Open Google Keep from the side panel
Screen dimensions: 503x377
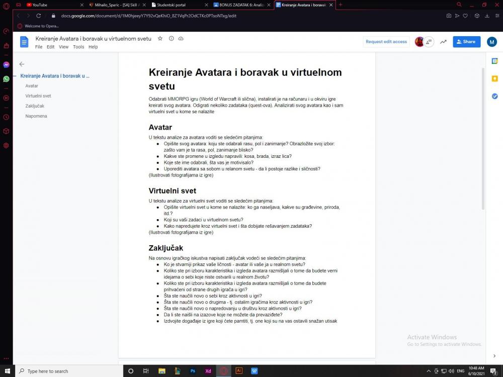pyautogui.click(x=494, y=78)
